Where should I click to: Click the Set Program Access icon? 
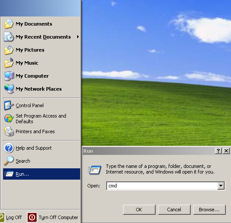click(x=9, y=118)
